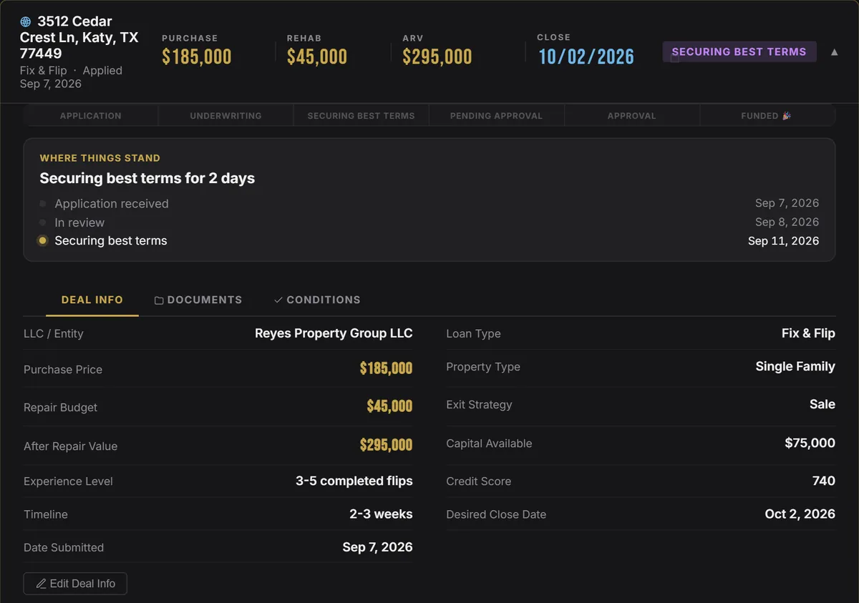Click the 'Securing best terms for 2 days' heading

[x=147, y=178]
